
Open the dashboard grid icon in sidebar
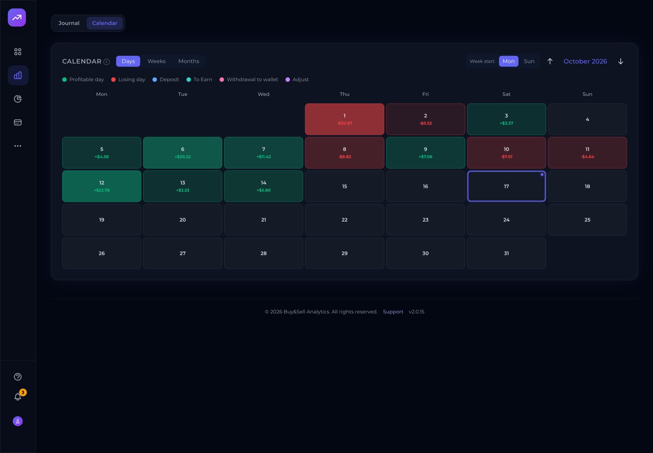(x=18, y=52)
